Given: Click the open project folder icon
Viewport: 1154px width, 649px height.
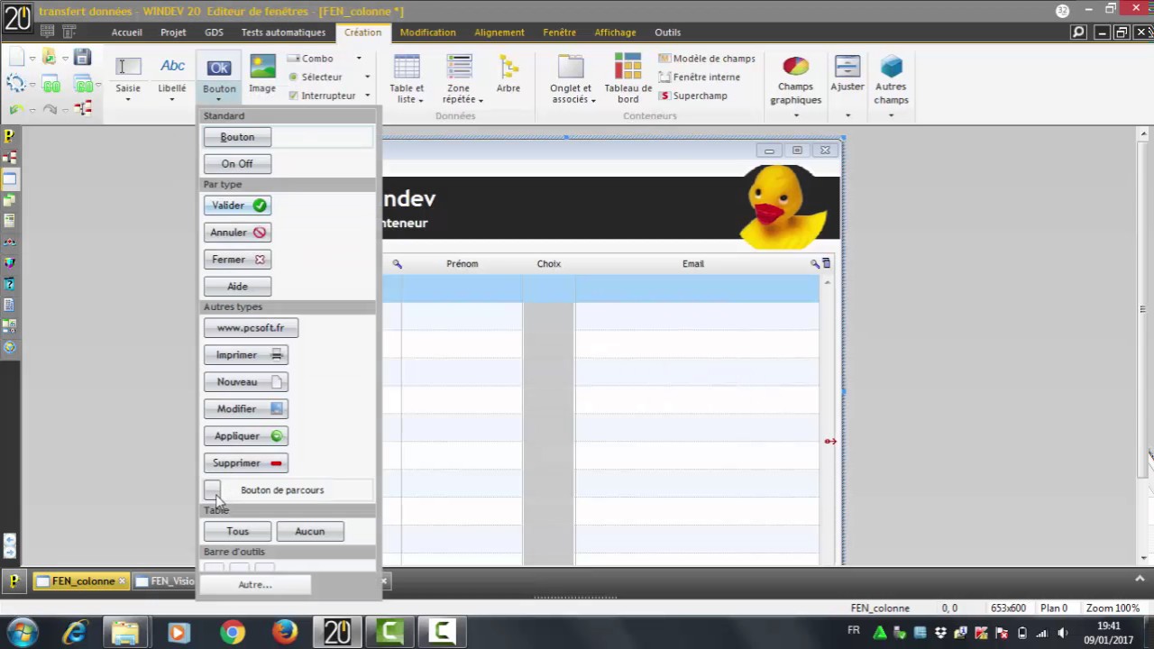Looking at the screenshot, I should coord(50,59).
